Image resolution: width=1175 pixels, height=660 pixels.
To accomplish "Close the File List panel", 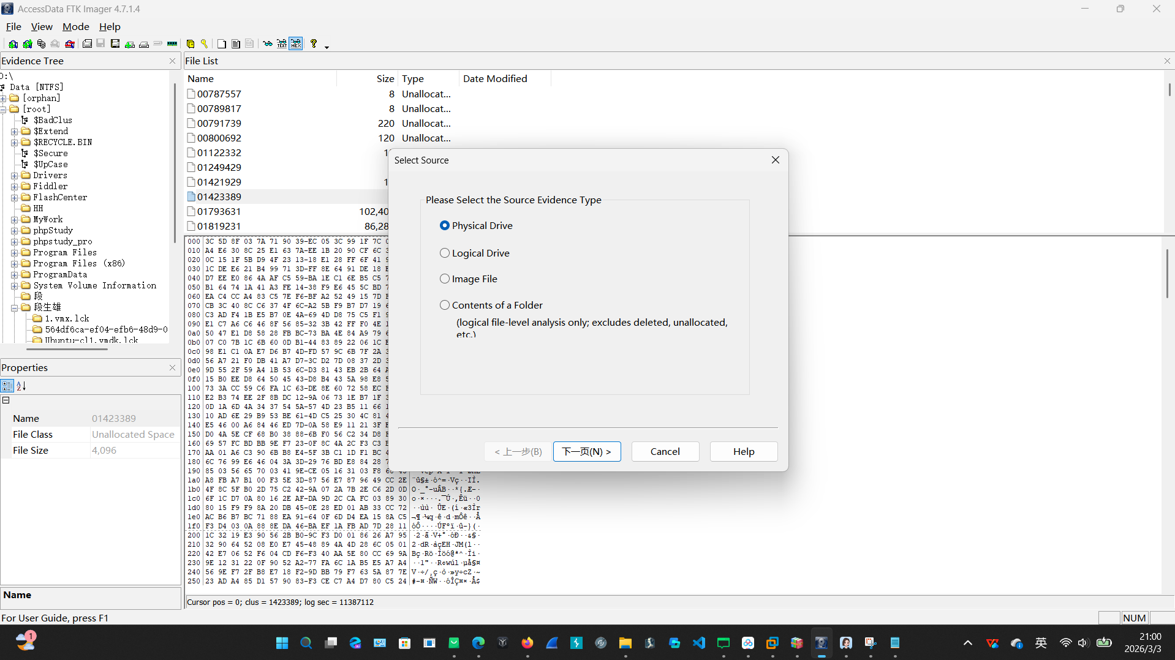I will (1167, 61).
